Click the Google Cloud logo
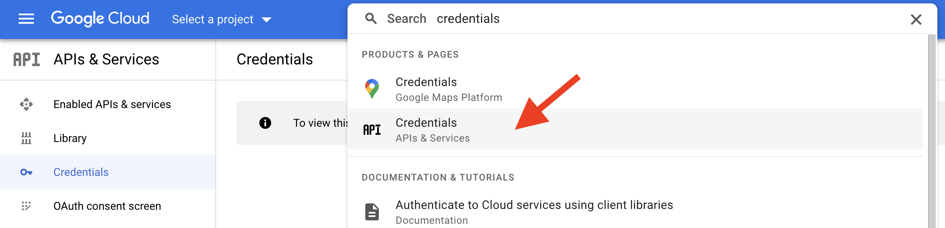 click(100, 19)
